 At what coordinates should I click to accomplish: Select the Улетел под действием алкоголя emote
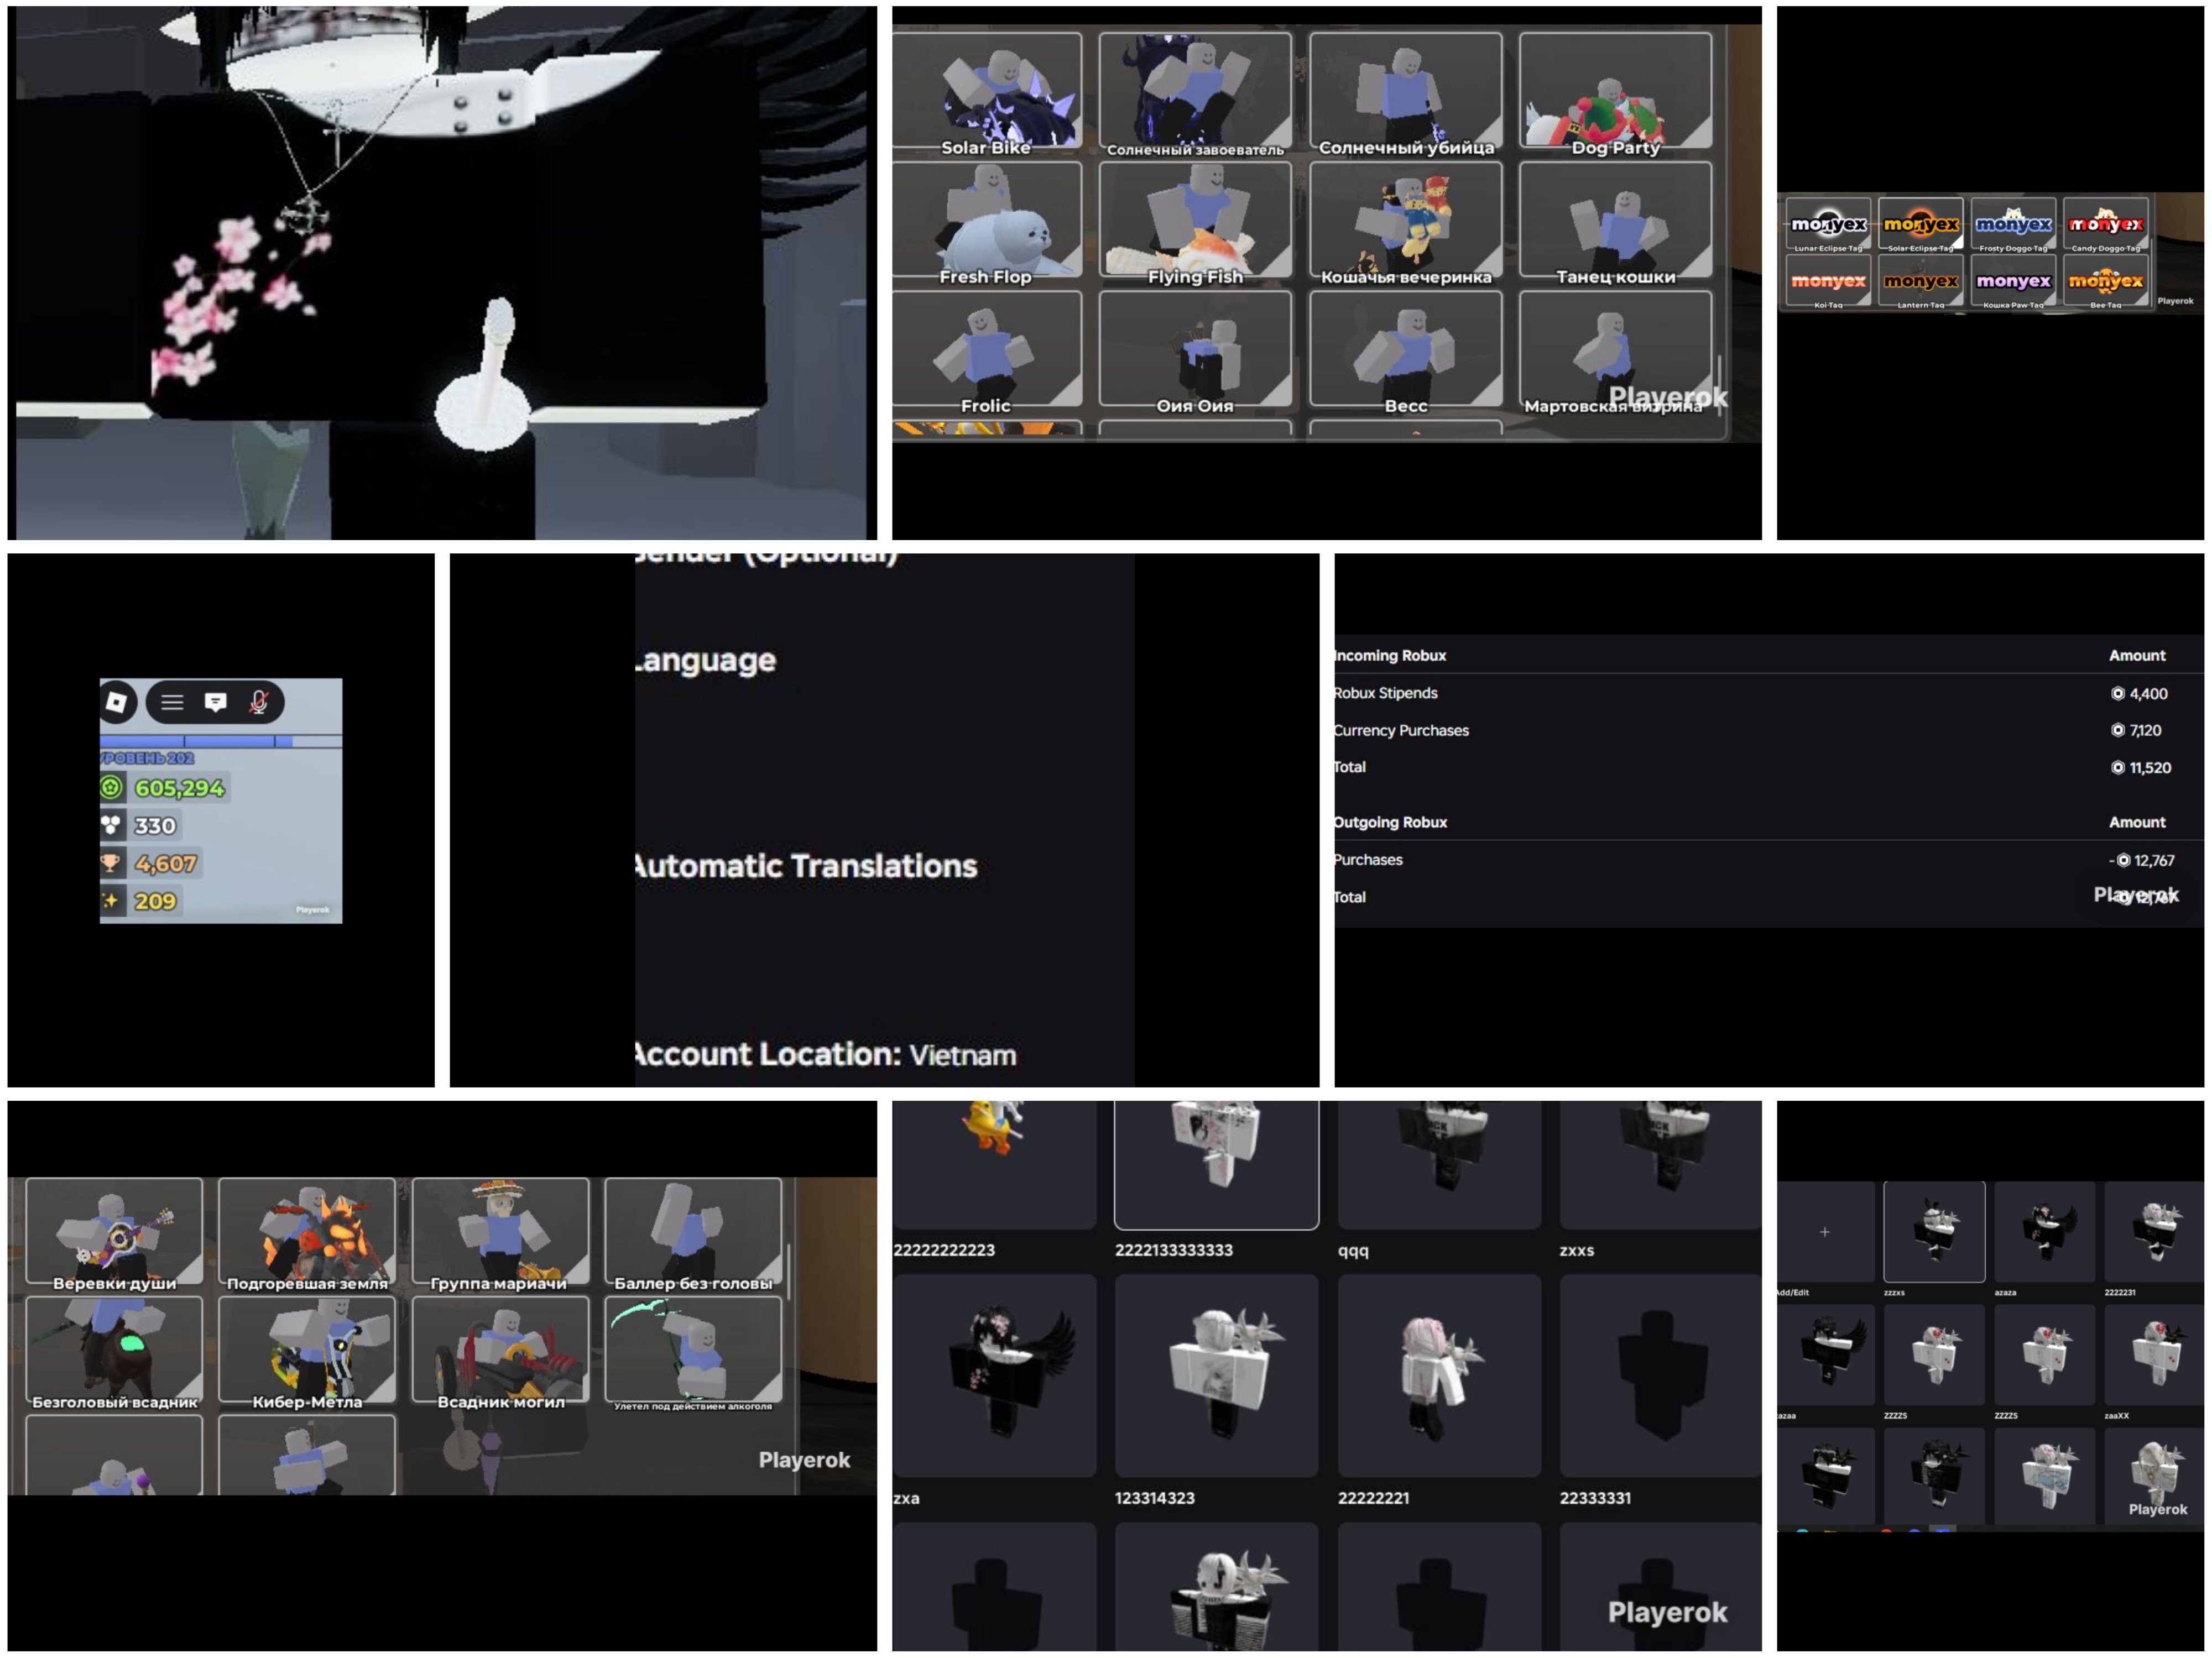point(693,1353)
